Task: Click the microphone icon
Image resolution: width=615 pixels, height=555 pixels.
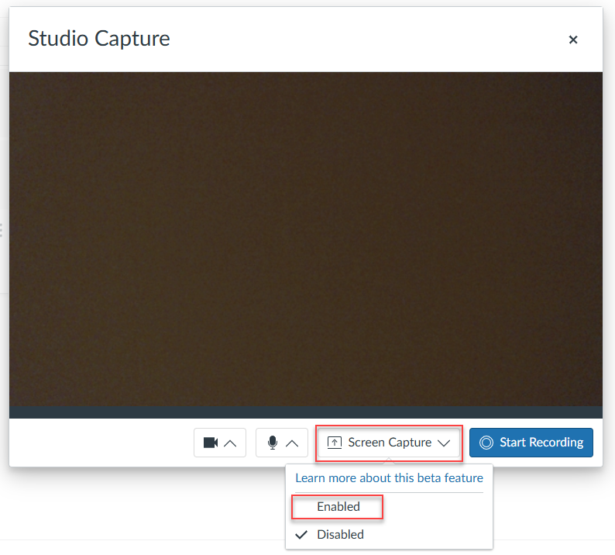Action: click(x=273, y=443)
